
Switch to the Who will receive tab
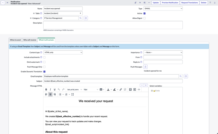(x=30, y=40)
